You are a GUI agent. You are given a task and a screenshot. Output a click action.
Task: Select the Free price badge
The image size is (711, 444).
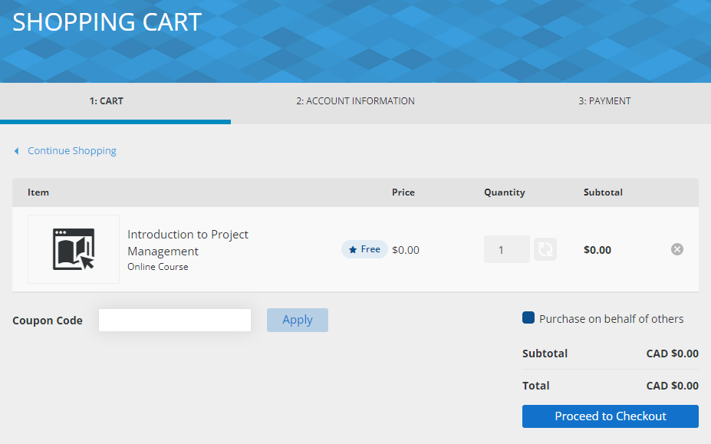point(364,248)
